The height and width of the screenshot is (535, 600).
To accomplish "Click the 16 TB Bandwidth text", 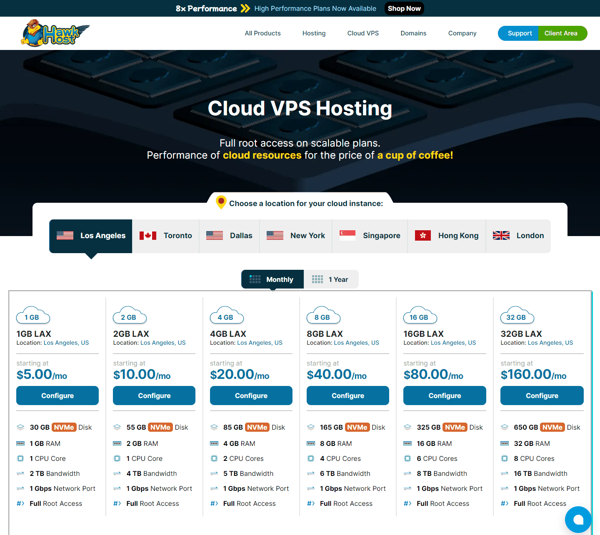I will pyautogui.click(x=540, y=473).
